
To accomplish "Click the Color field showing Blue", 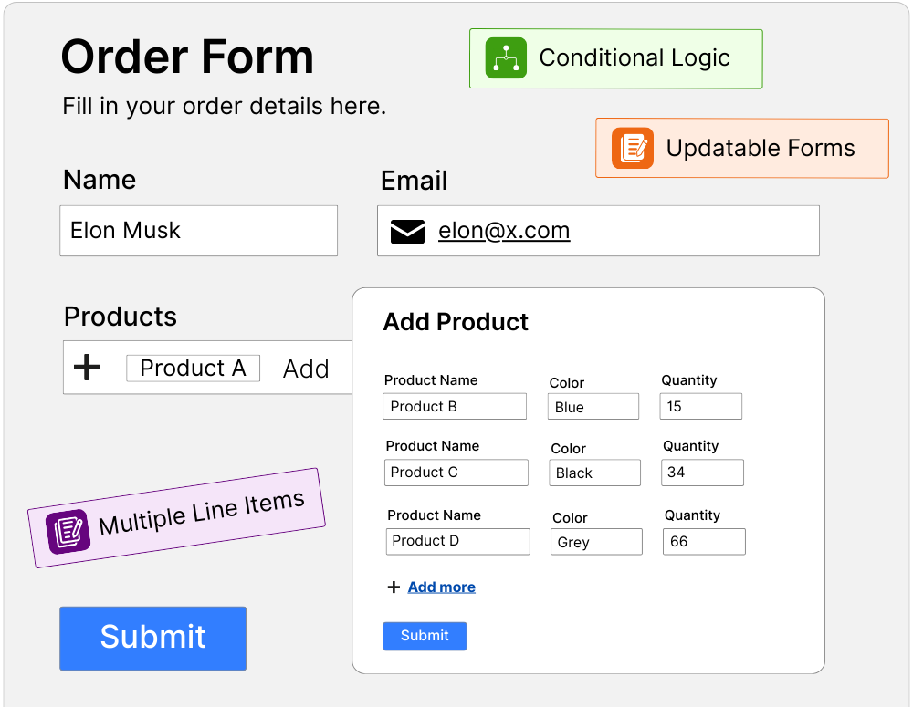I will pos(593,407).
